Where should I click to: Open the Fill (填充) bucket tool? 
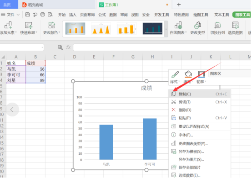(x=188, y=77)
